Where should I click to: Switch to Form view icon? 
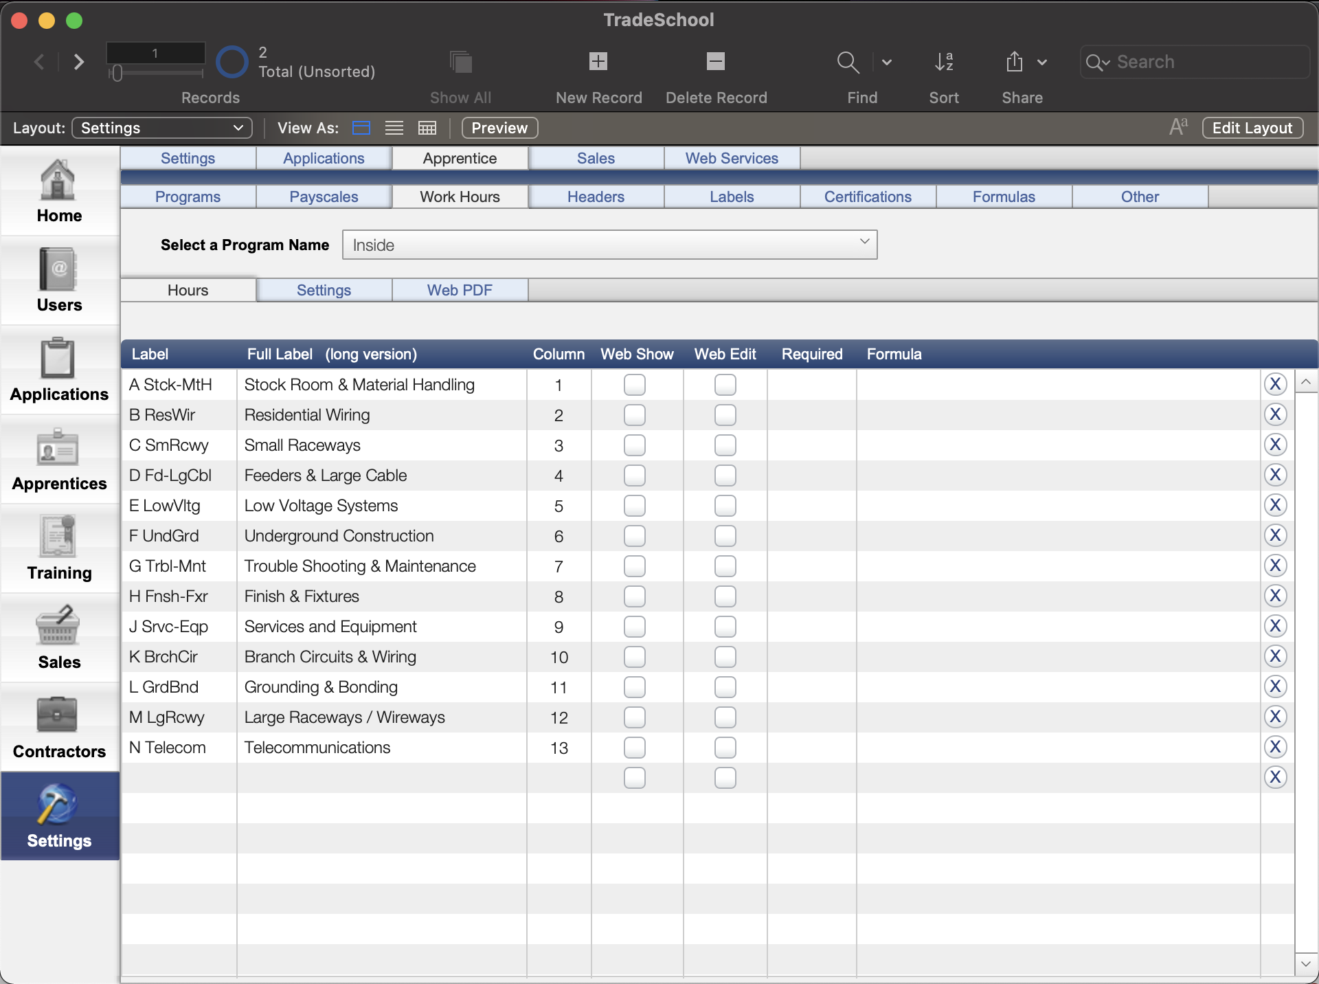(x=361, y=128)
